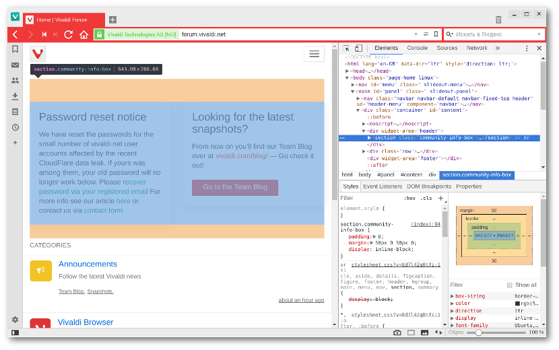Bookmark this page in address bar
The height and width of the screenshot is (350, 559).
pyautogui.click(x=436, y=34)
